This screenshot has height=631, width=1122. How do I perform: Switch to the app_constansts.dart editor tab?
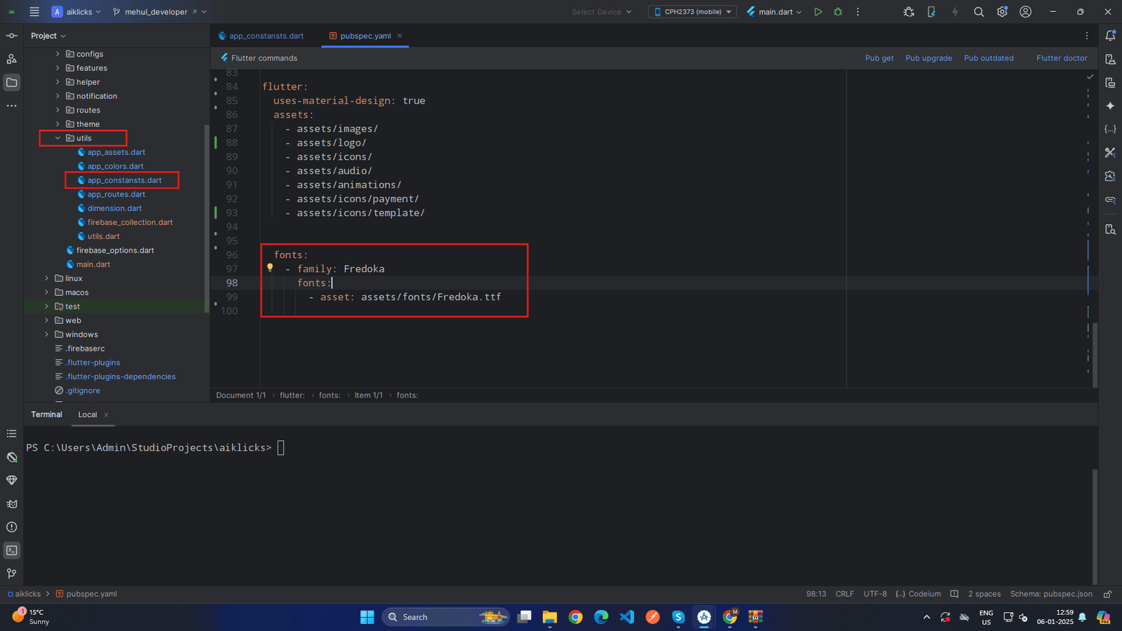click(x=266, y=36)
